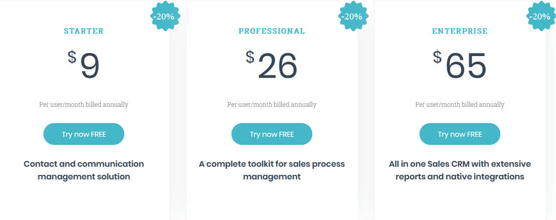556x220 pixels.
Task: Click the -20% discount badge on Enterprise
Action: pyautogui.click(x=540, y=17)
